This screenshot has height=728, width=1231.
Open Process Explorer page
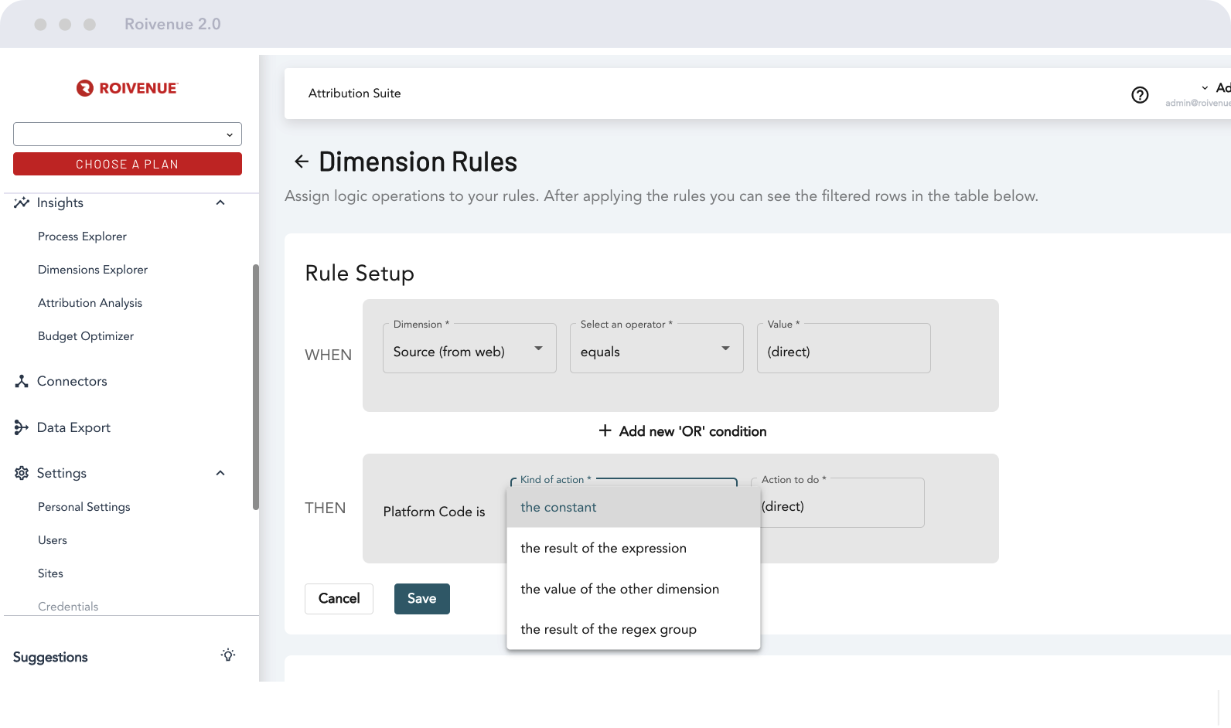point(82,236)
